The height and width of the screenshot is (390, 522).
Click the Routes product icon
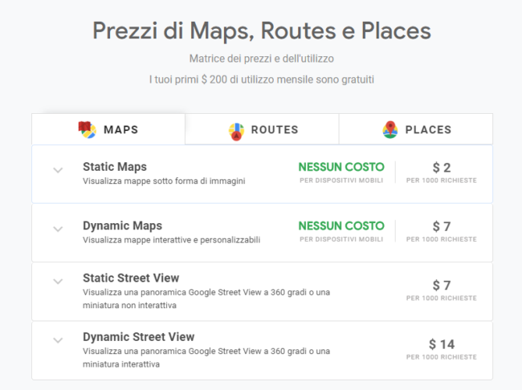(x=236, y=132)
